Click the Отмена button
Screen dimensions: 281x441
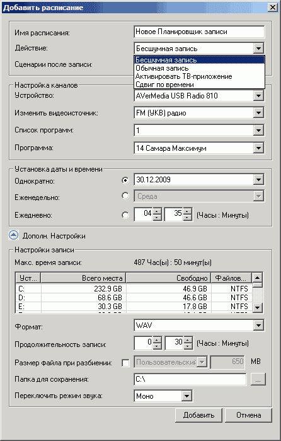[x=248, y=415]
